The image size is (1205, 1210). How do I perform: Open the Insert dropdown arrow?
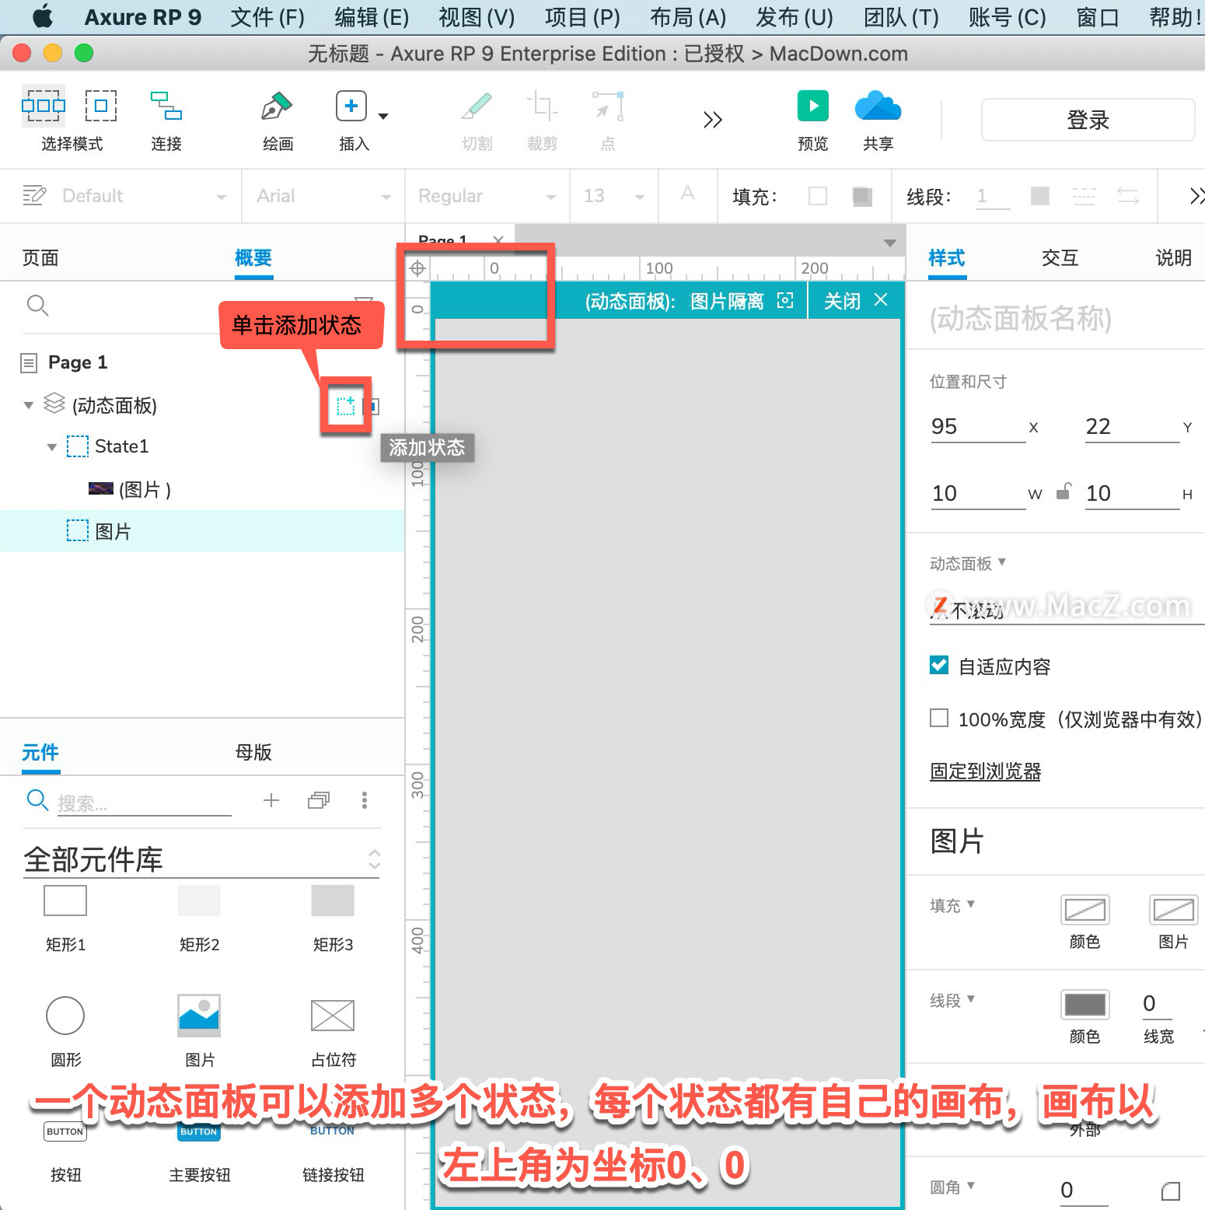point(383,117)
